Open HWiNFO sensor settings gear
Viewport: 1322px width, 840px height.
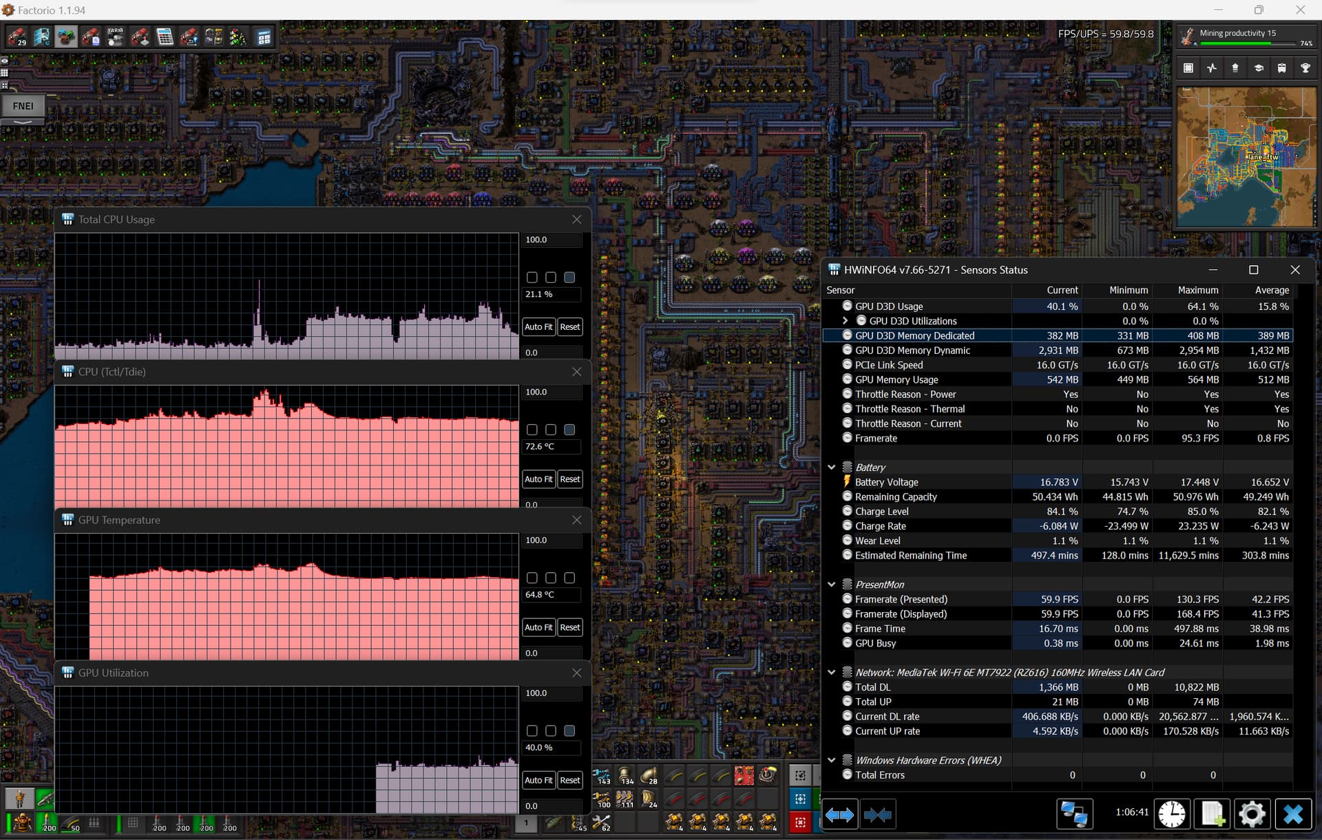(x=1252, y=815)
